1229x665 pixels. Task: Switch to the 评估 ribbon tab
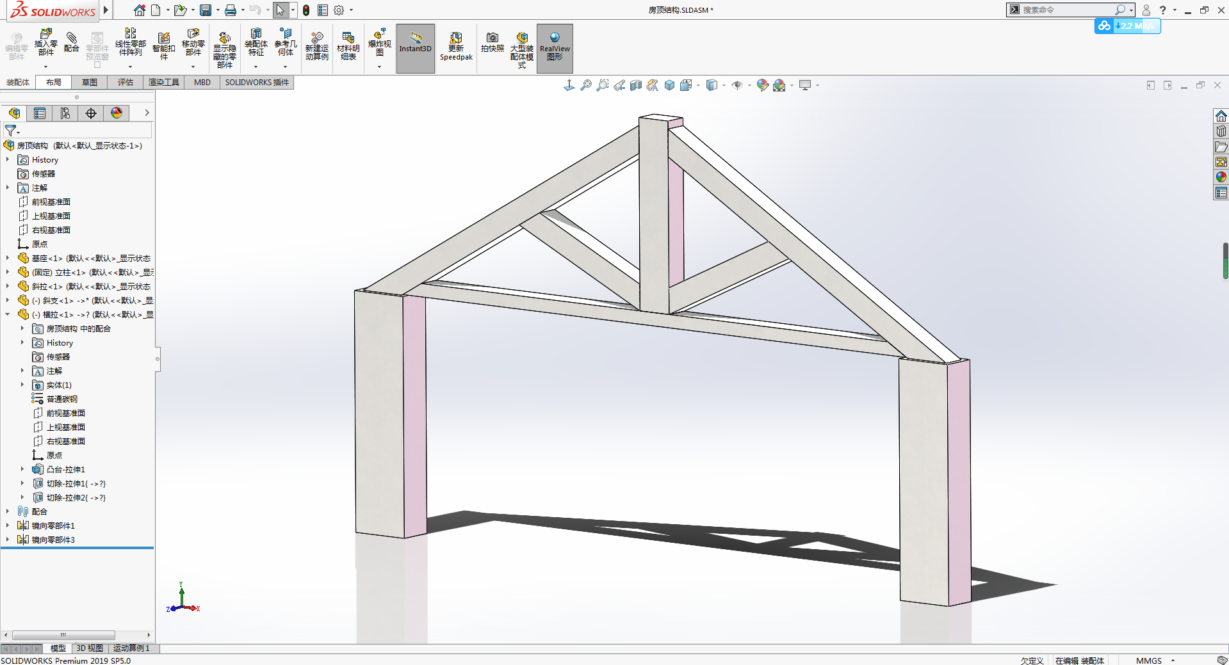126,83
